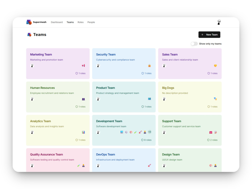Open the Support Team title link
Image resolution: width=252 pixels, height=189 pixels.
point(171,121)
